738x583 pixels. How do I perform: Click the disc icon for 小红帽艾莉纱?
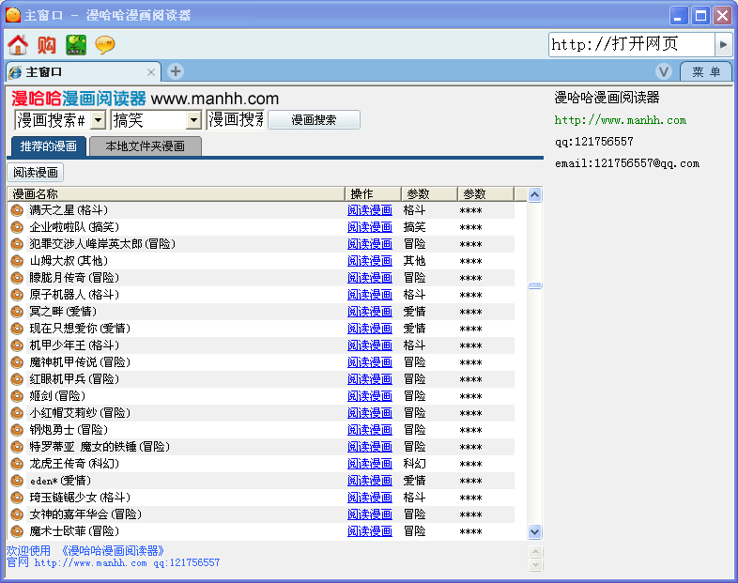click(17, 413)
